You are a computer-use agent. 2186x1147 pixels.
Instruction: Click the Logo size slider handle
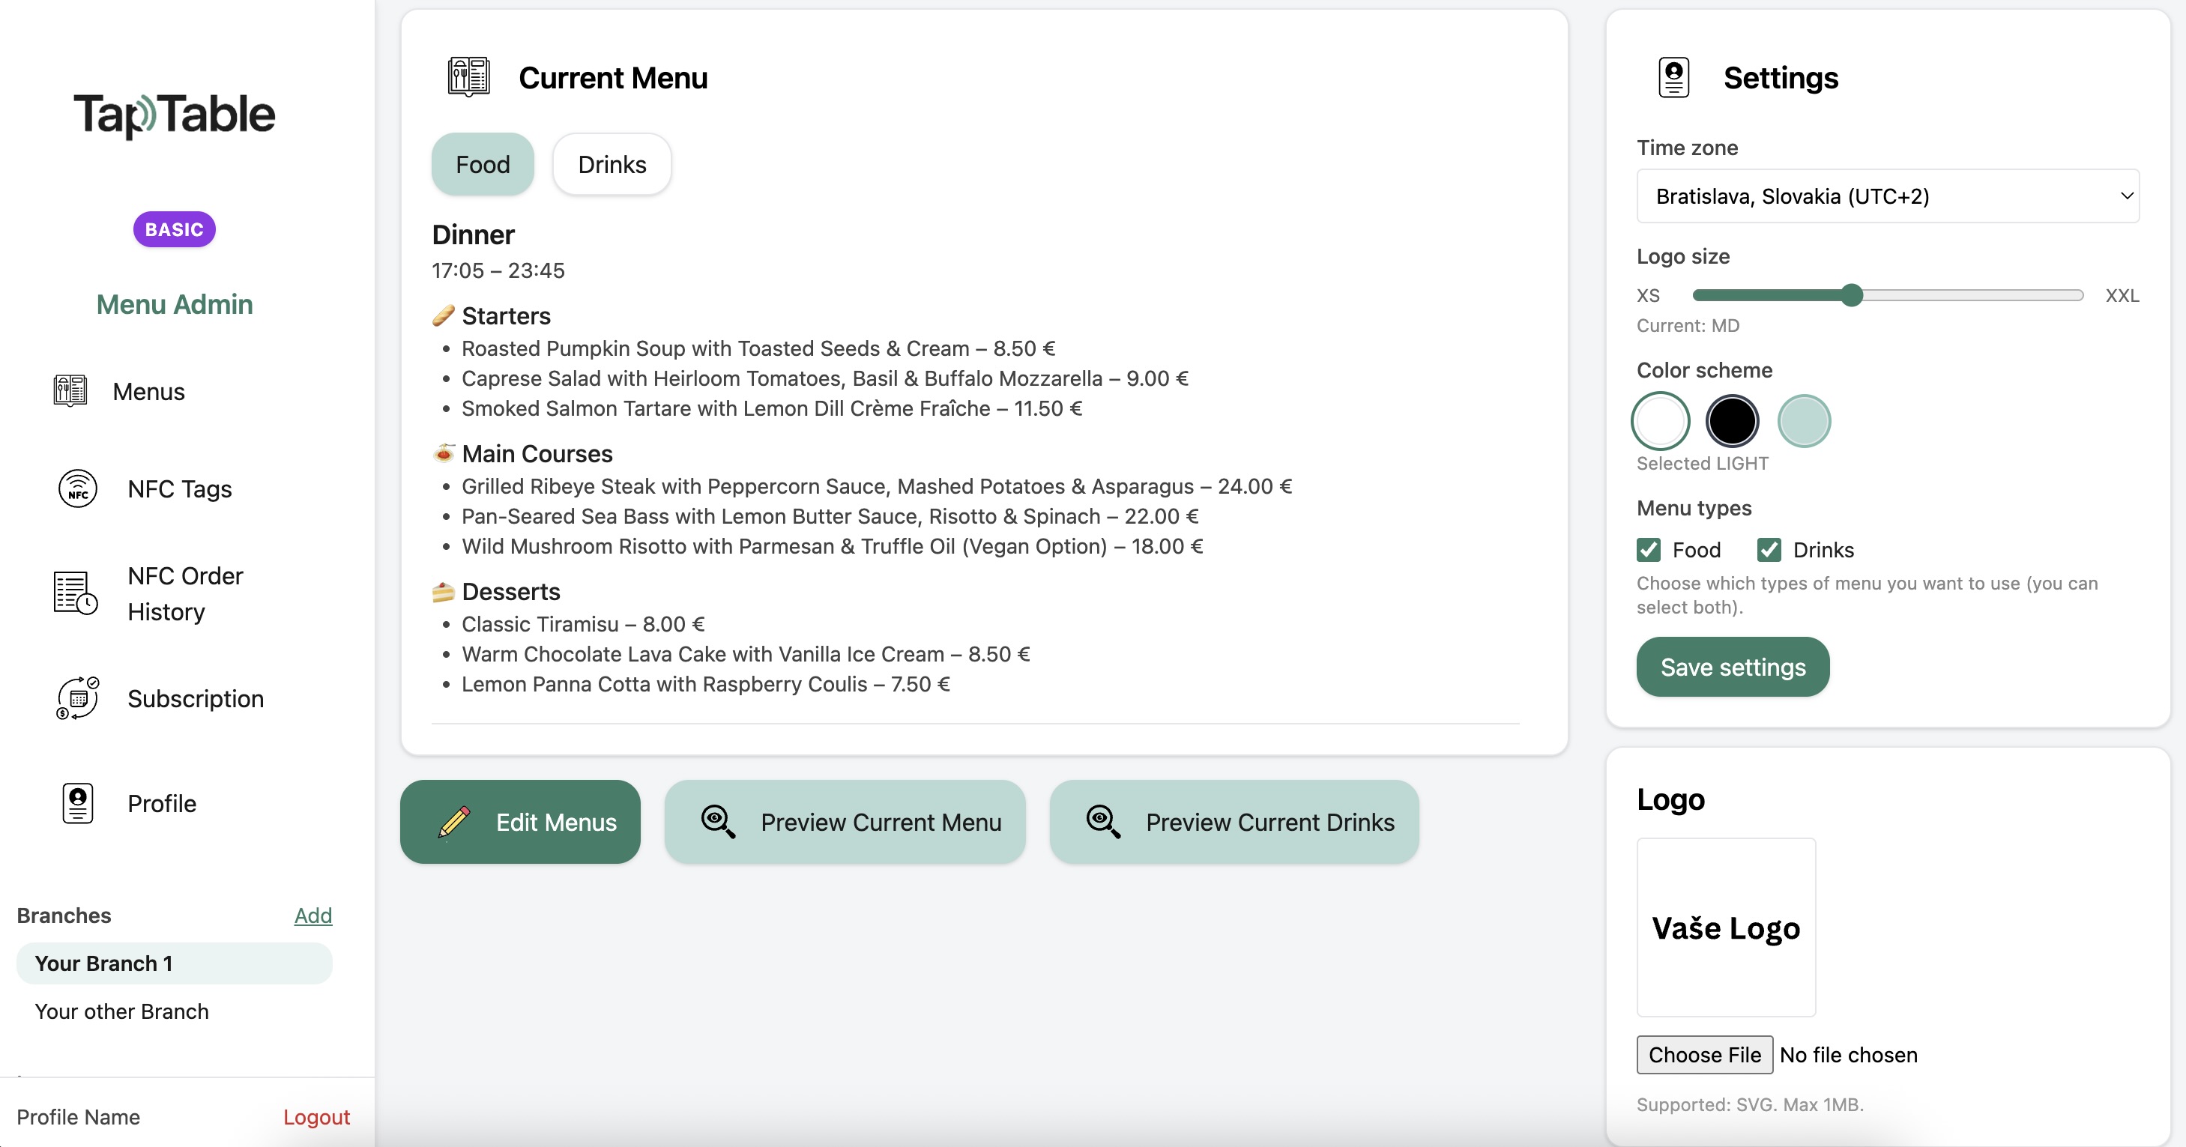pos(1853,295)
